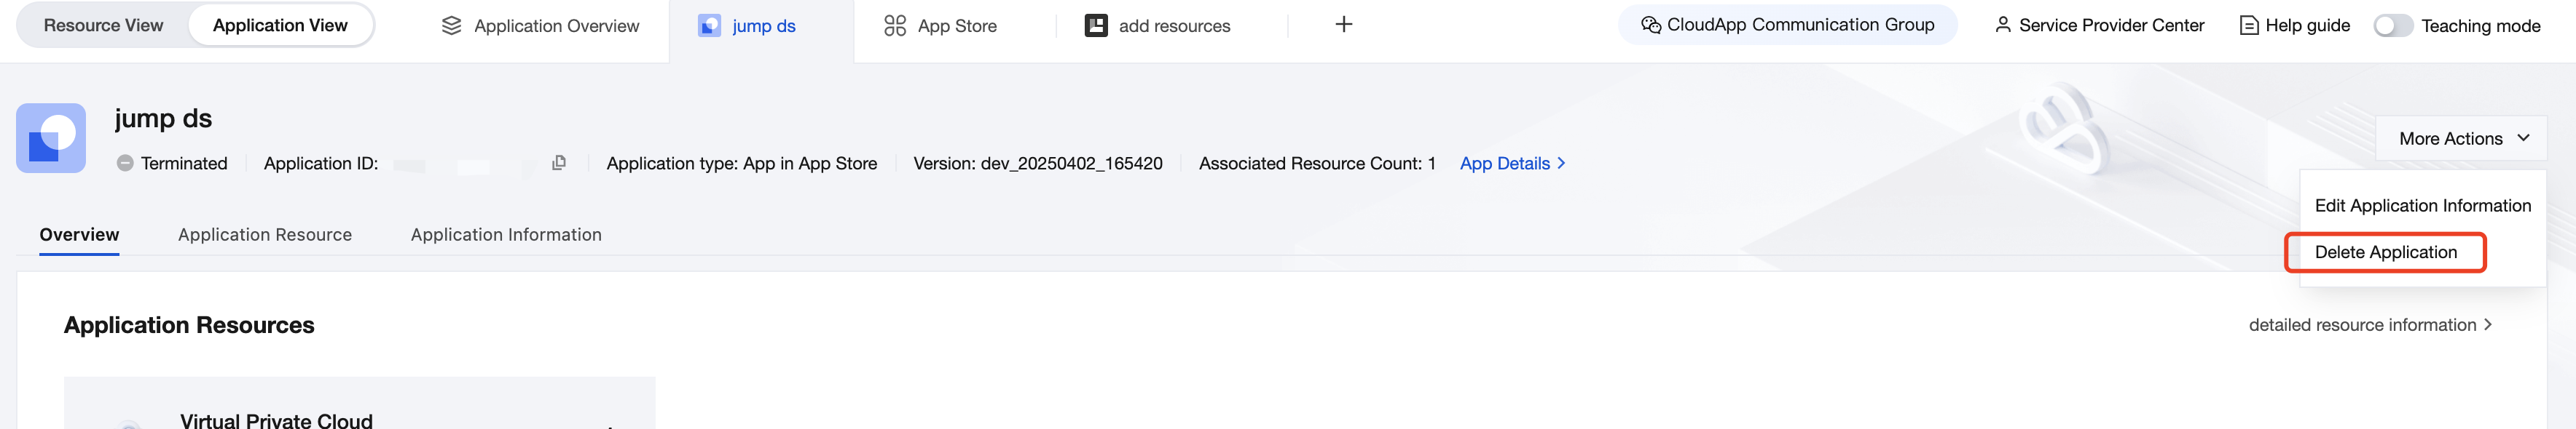Click the Application Overview layers icon
Viewport: 2576px width, 429px height.
tap(451, 26)
